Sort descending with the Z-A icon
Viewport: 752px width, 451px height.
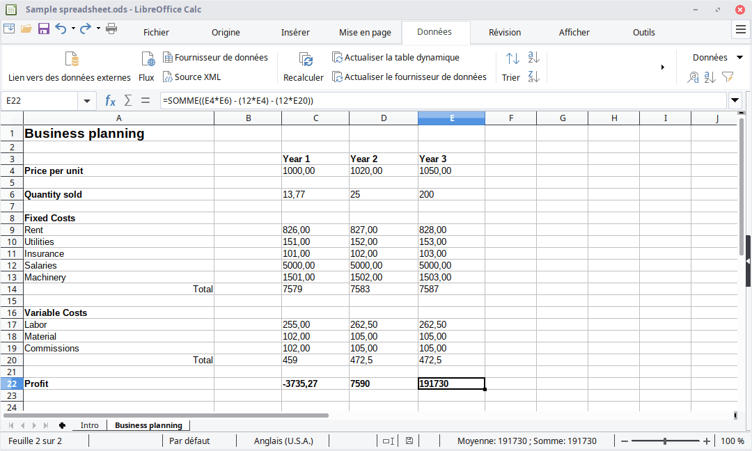point(534,77)
